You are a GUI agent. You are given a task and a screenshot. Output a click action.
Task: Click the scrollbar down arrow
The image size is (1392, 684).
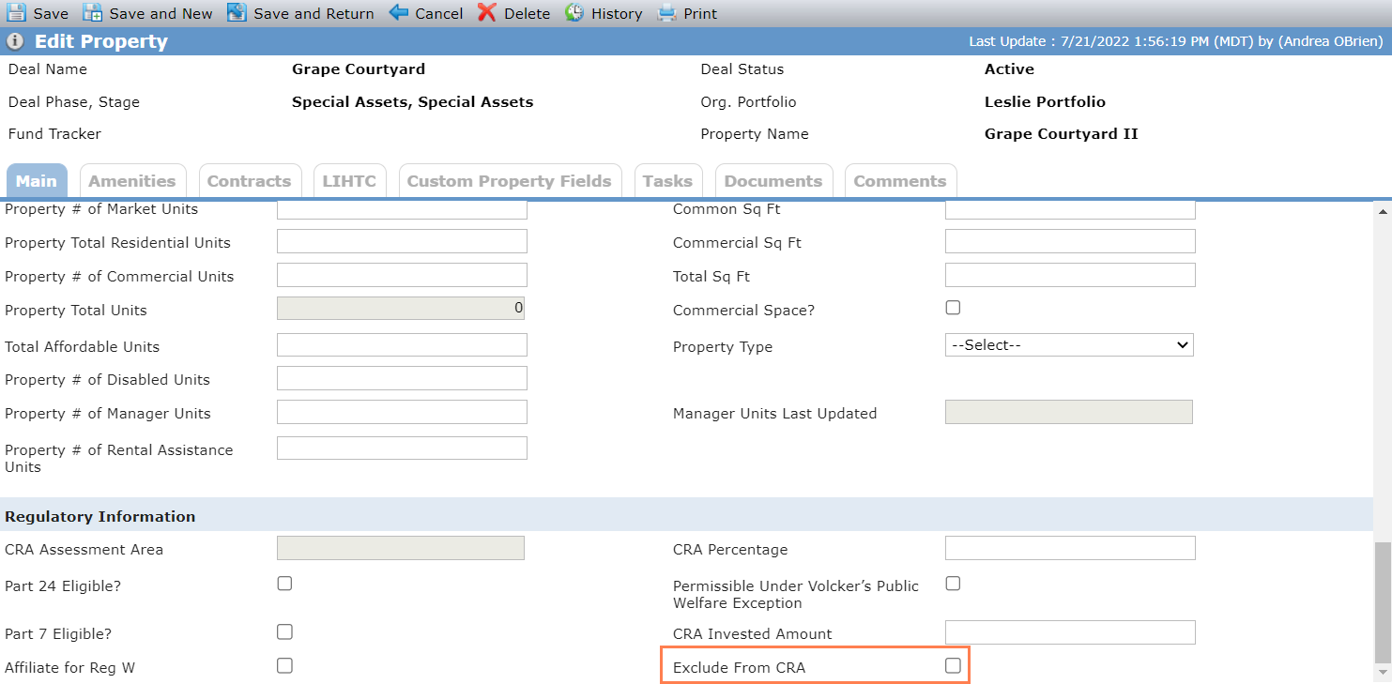click(x=1383, y=673)
